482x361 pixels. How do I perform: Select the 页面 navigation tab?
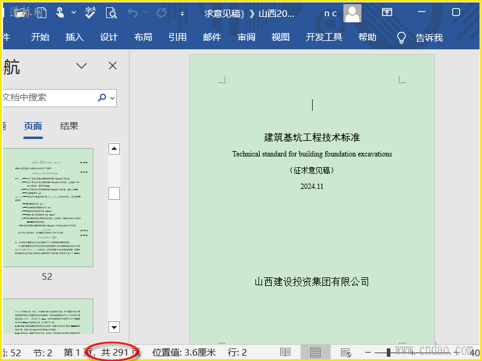(x=33, y=126)
